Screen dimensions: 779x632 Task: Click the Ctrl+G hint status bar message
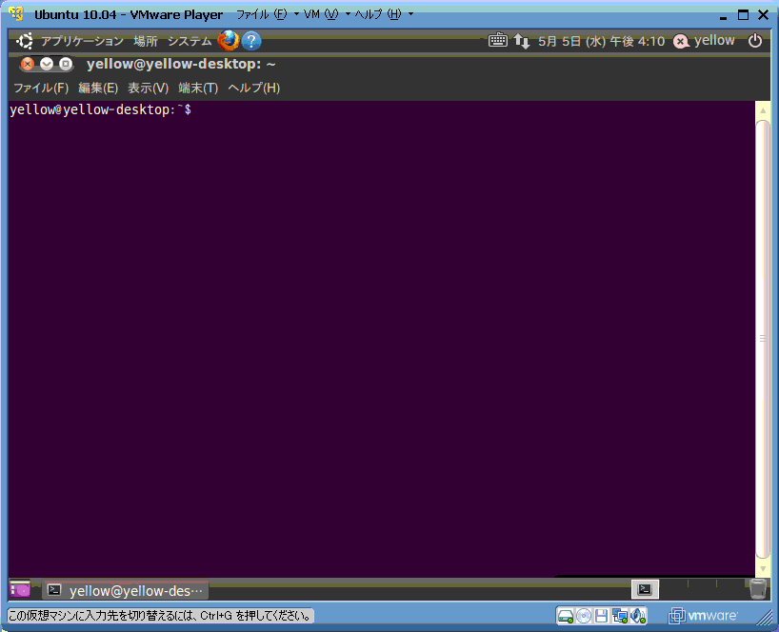[x=161, y=616]
